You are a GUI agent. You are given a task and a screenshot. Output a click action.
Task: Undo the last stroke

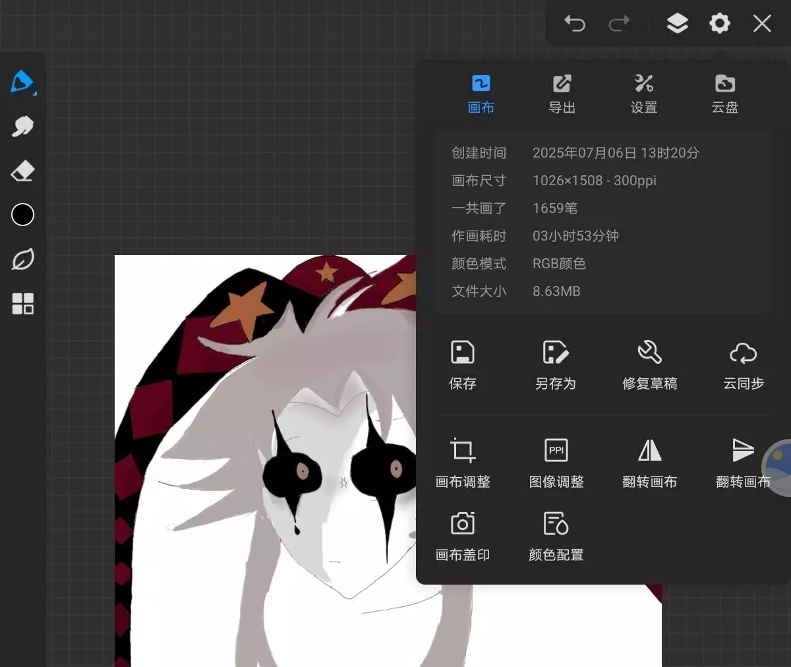tap(575, 24)
